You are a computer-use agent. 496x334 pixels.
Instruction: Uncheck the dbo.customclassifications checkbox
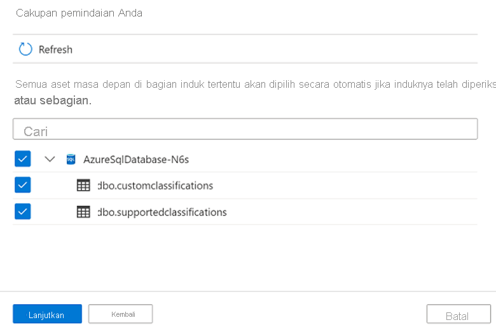point(23,185)
